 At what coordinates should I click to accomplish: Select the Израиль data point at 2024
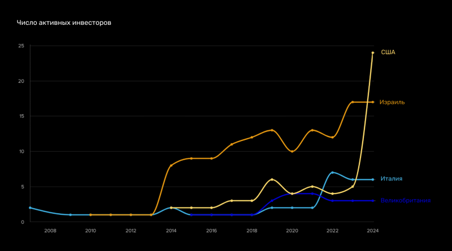pos(373,102)
